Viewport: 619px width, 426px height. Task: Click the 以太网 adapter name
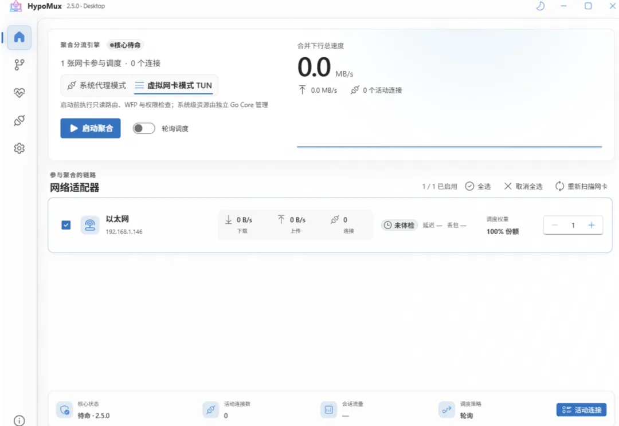click(117, 219)
